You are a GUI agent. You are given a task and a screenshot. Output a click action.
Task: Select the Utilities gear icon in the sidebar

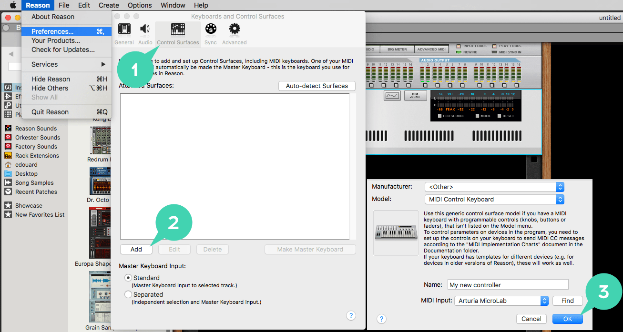coord(8,105)
